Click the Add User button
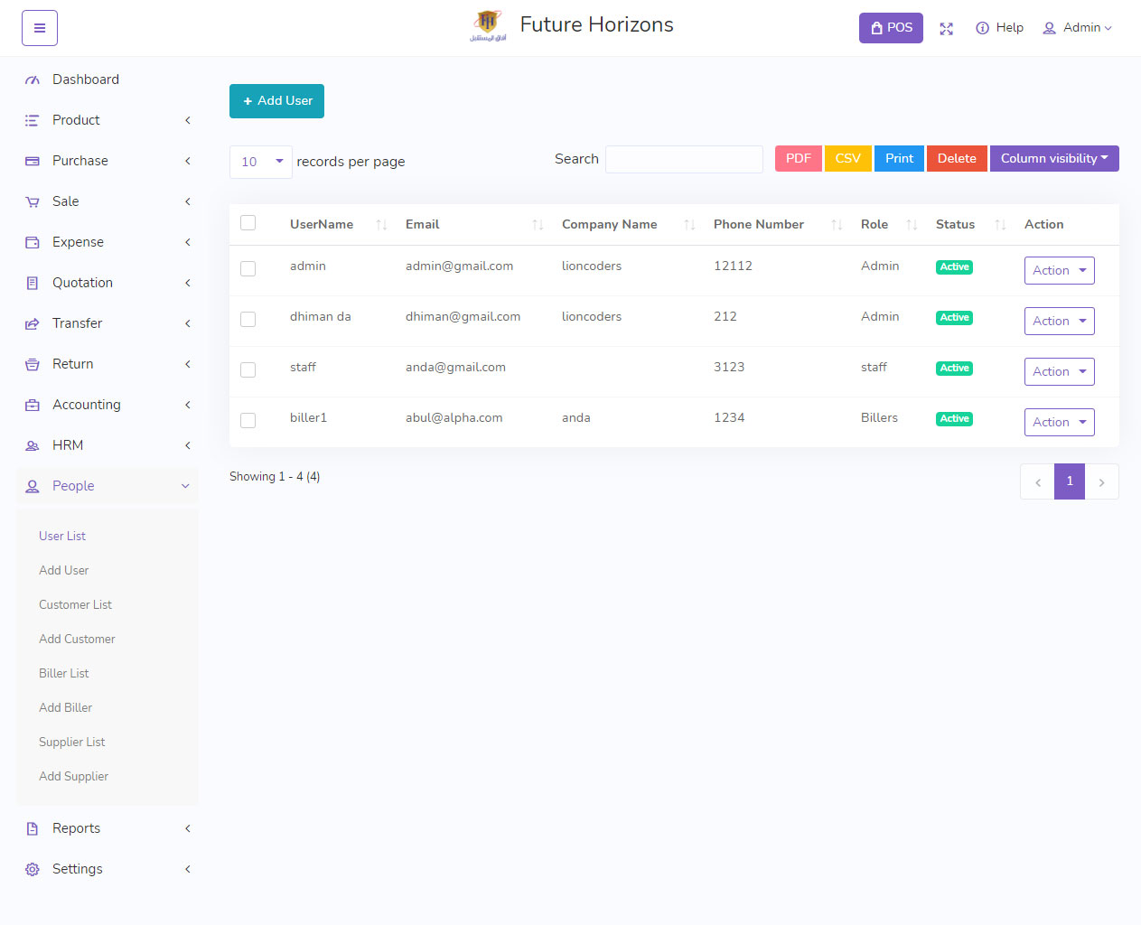Image resolution: width=1141 pixels, height=925 pixels. 276,101
